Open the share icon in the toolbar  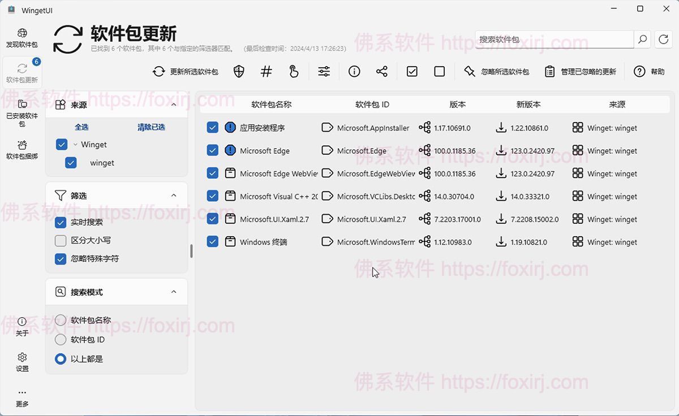[x=382, y=71]
